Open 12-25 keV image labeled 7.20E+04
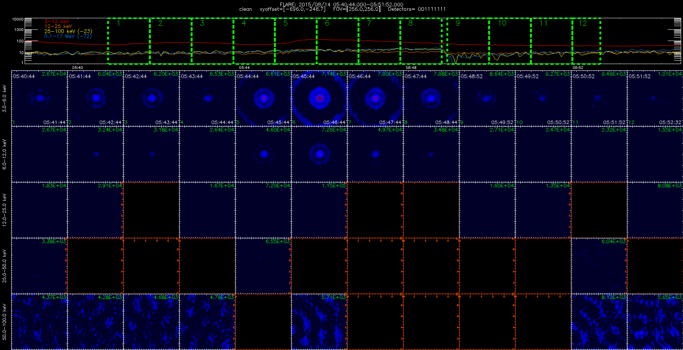Image resolution: width=683 pixels, height=350 pixels. pos(263,210)
